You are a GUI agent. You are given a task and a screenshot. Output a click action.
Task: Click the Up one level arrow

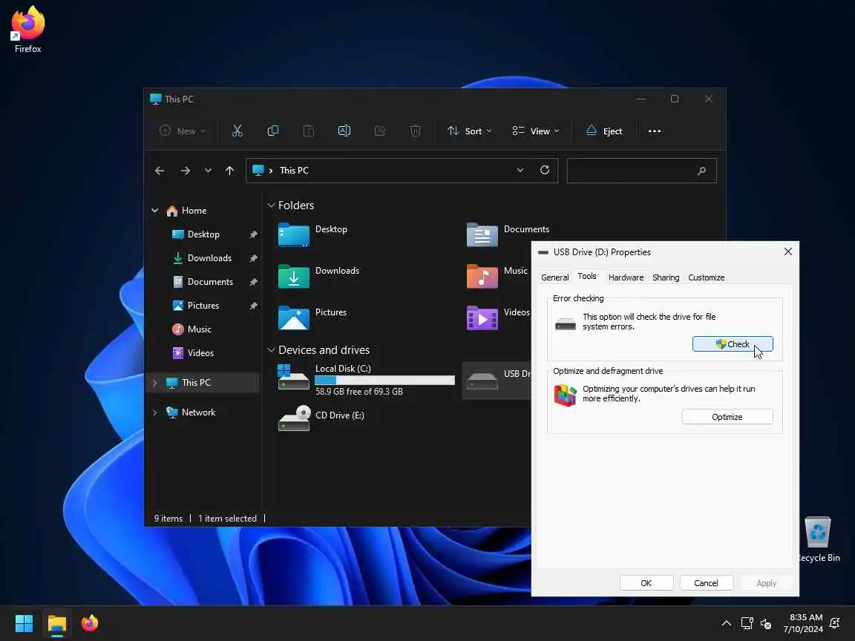click(229, 171)
